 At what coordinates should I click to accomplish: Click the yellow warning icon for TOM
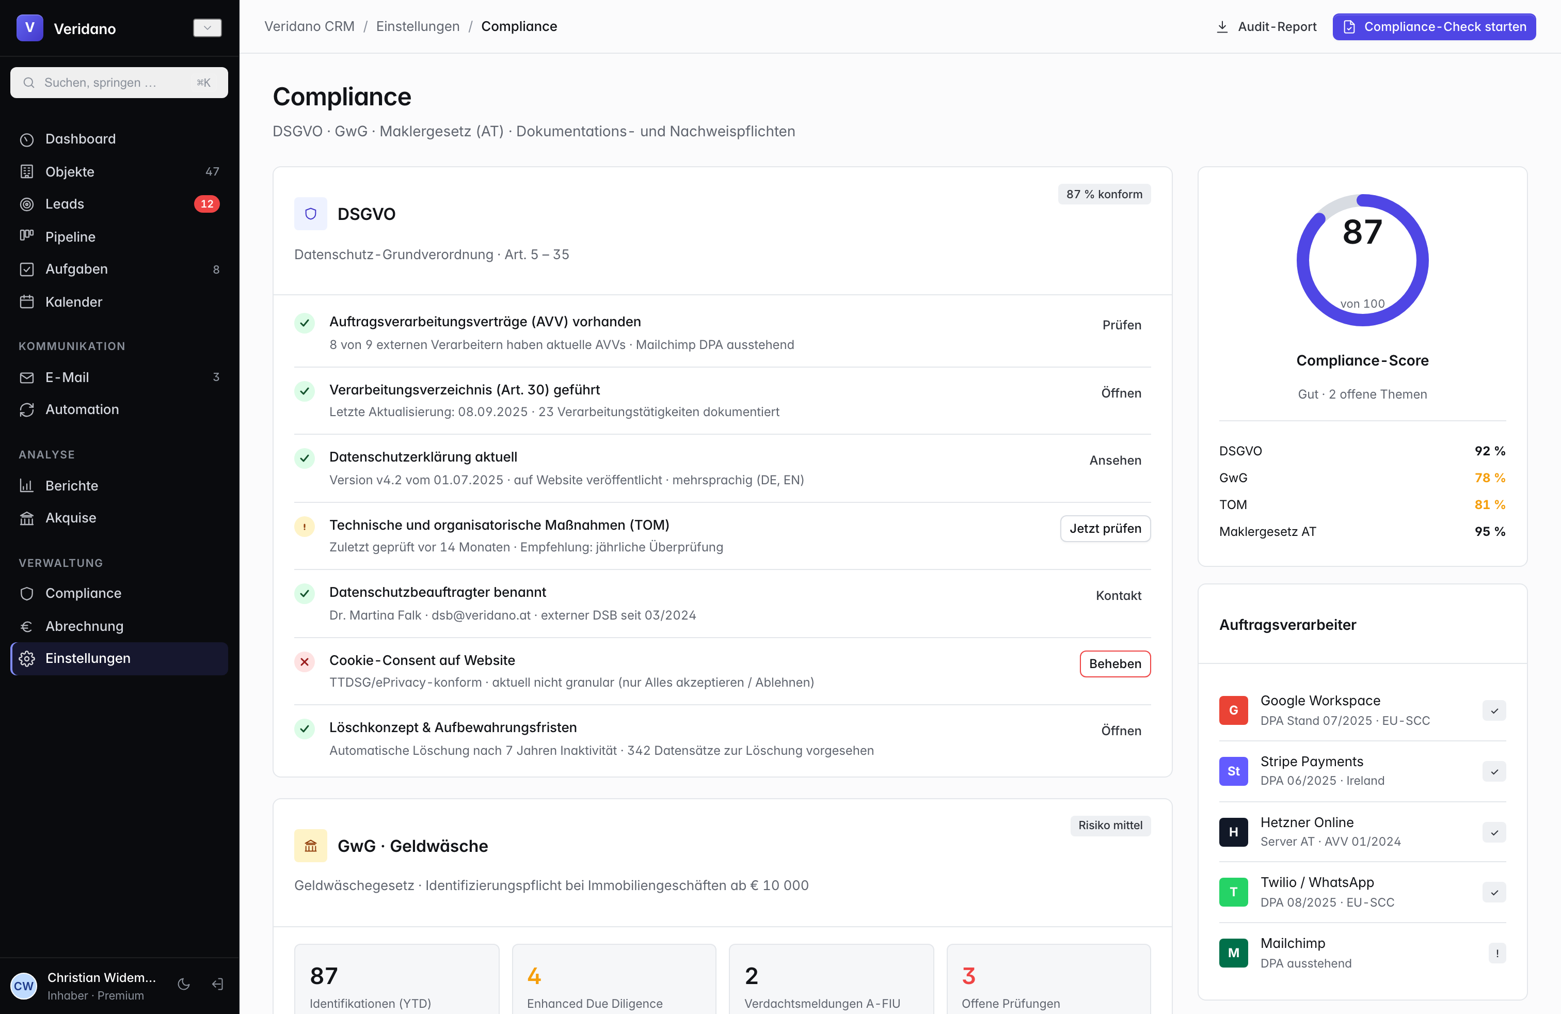305,527
